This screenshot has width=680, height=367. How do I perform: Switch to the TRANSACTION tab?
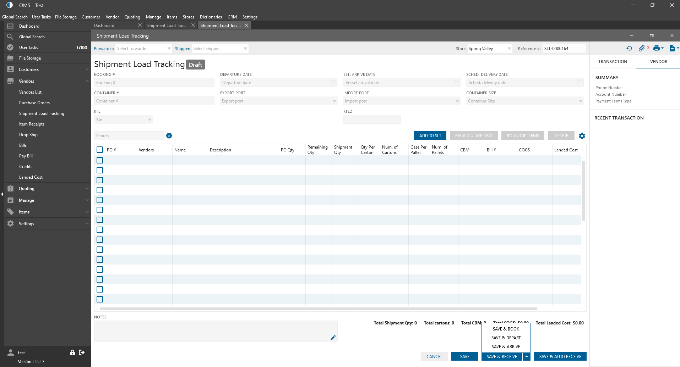613,62
